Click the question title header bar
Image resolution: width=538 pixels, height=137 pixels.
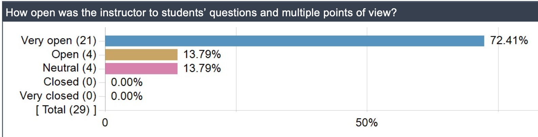tap(270, 13)
